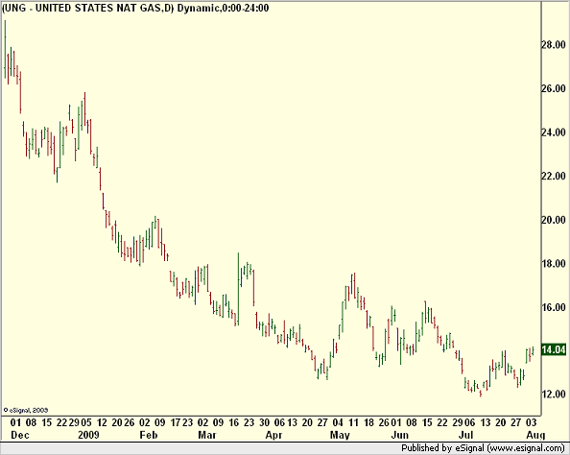Click the Dec month label on the time axis

[x=19, y=435]
